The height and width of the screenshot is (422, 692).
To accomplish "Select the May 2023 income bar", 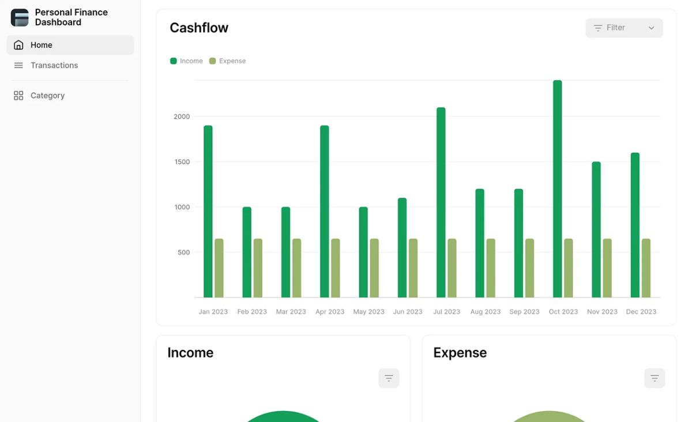I will [363, 252].
